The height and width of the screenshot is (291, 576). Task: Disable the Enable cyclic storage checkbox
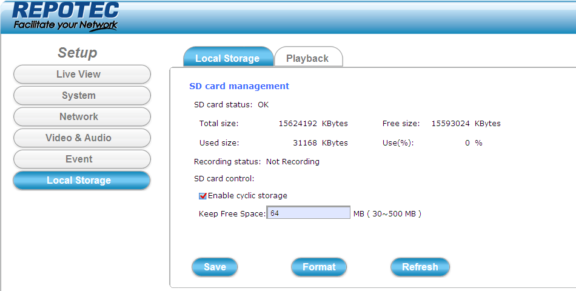point(203,196)
